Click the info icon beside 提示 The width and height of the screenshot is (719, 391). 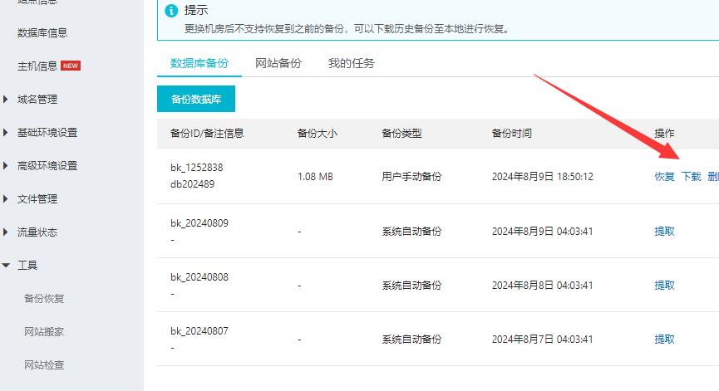point(172,11)
